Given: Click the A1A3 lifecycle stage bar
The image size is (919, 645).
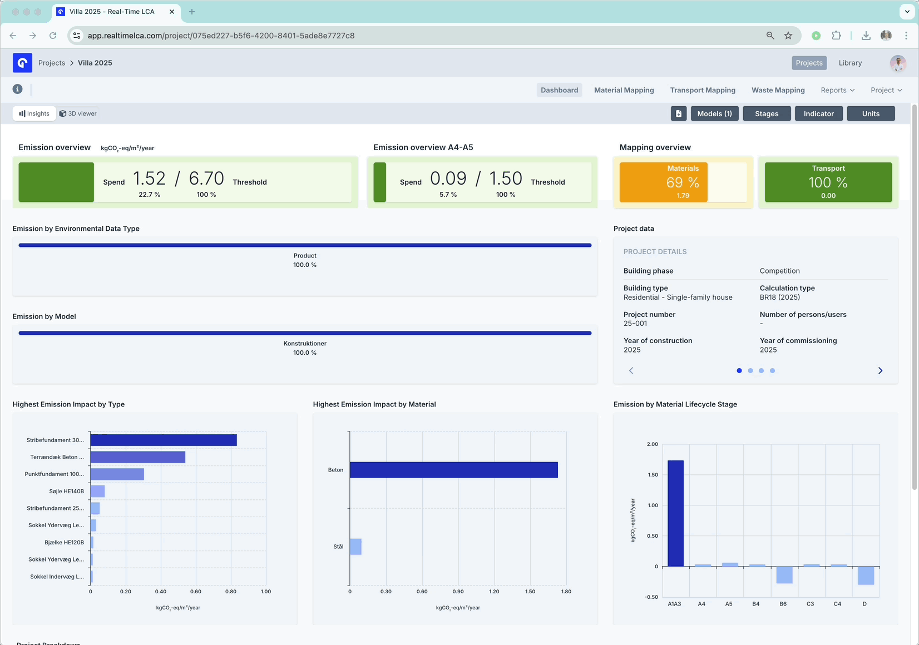Looking at the screenshot, I should tap(675, 513).
